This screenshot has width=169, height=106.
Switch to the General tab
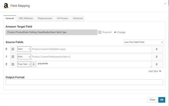(10, 18)
